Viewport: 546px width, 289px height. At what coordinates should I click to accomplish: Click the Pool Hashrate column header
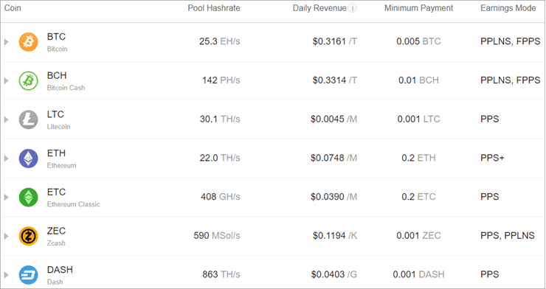pos(214,8)
